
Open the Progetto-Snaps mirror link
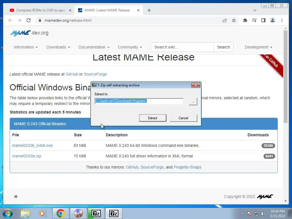pos(187,167)
